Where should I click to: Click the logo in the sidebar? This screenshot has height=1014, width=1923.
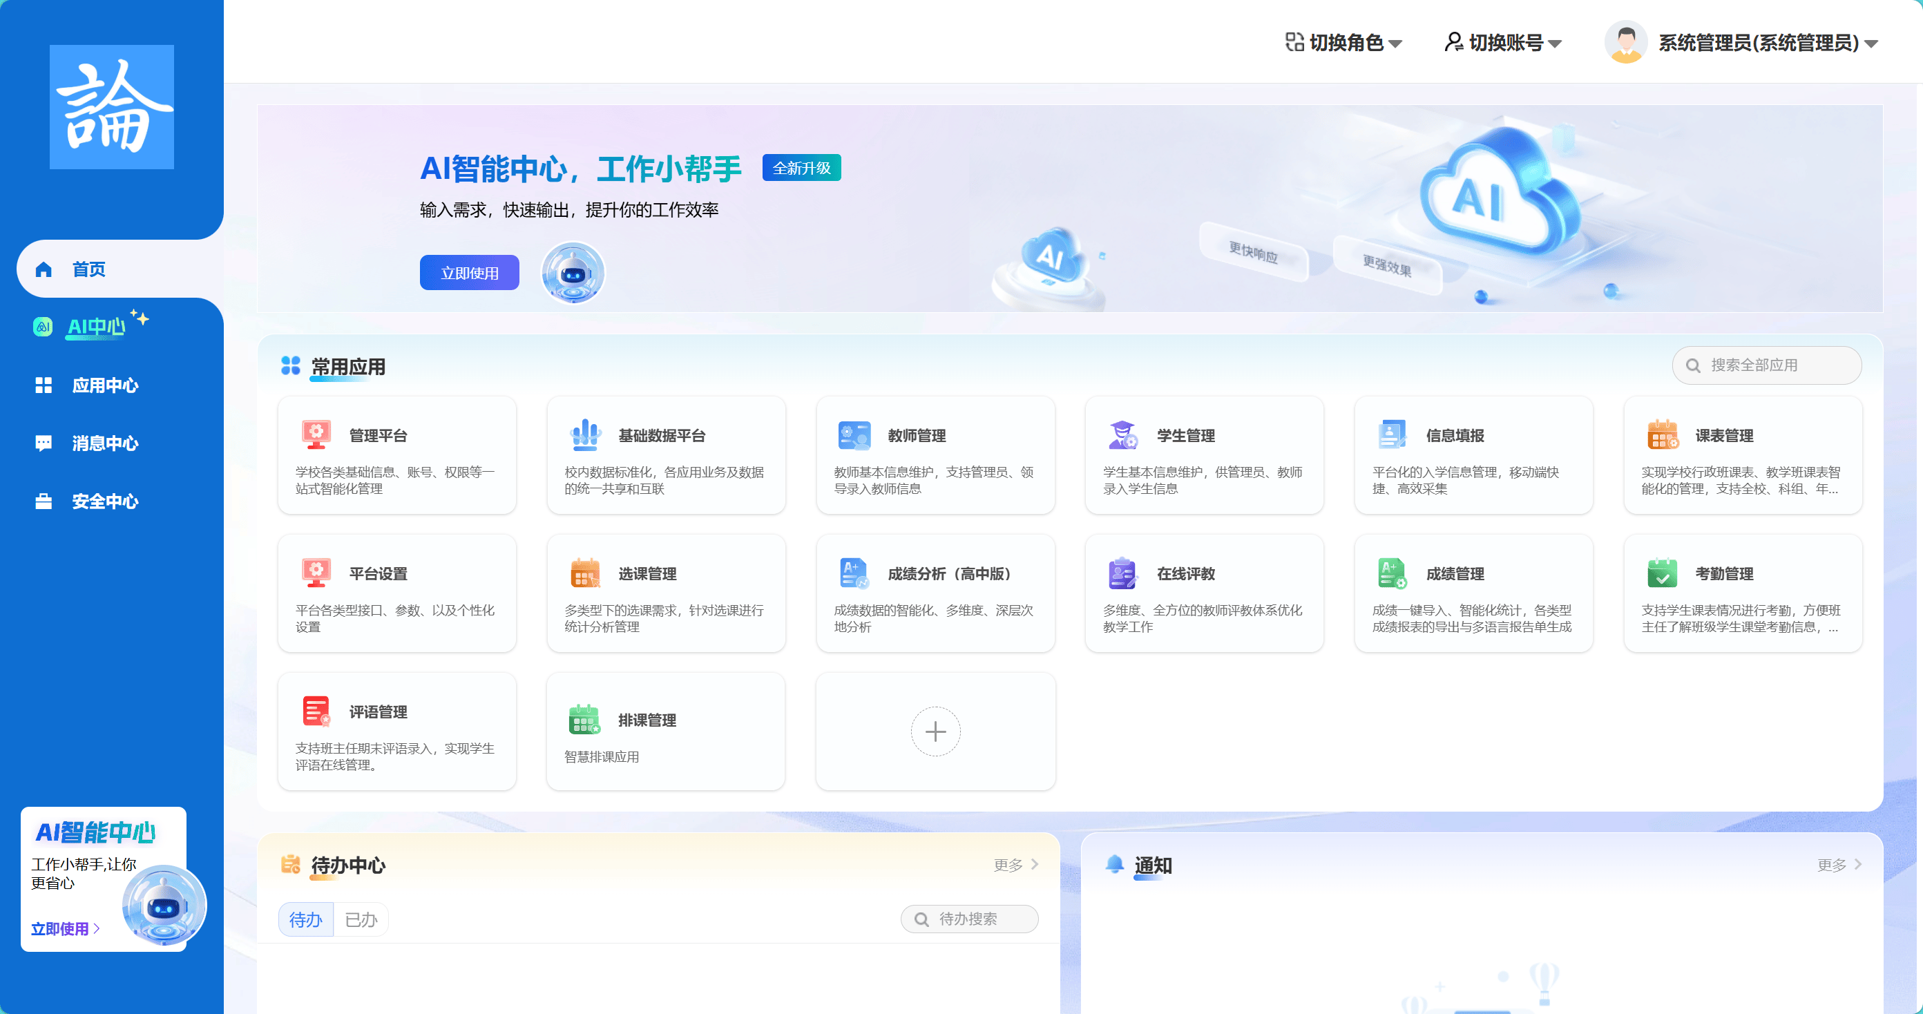coord(112,107)
